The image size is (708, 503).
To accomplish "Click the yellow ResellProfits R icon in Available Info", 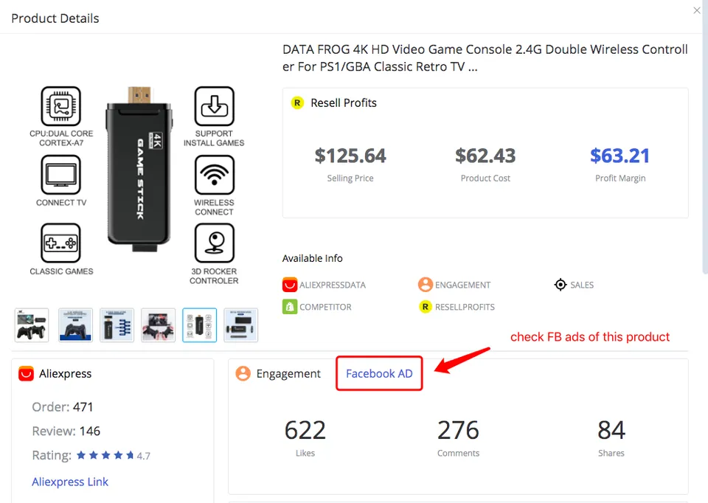I will [425, 307].
